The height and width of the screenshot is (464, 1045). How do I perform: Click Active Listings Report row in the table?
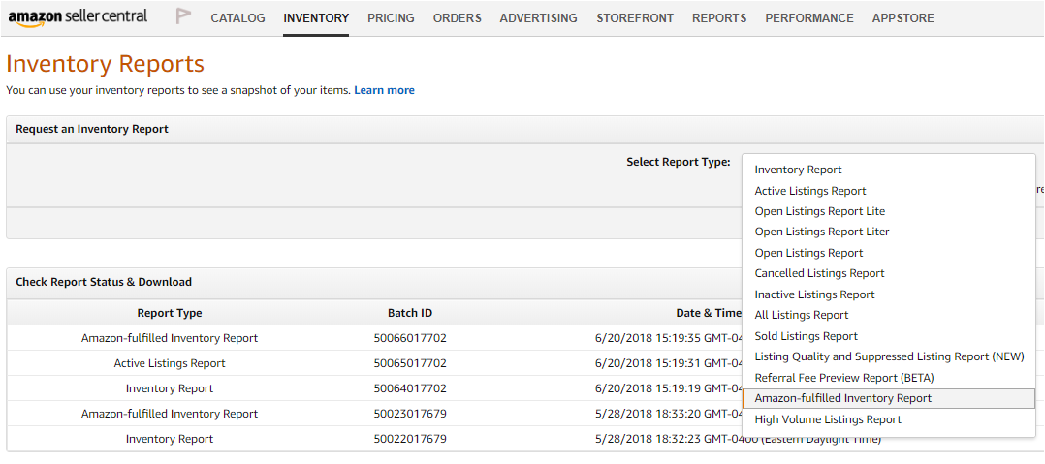[170, 363]
